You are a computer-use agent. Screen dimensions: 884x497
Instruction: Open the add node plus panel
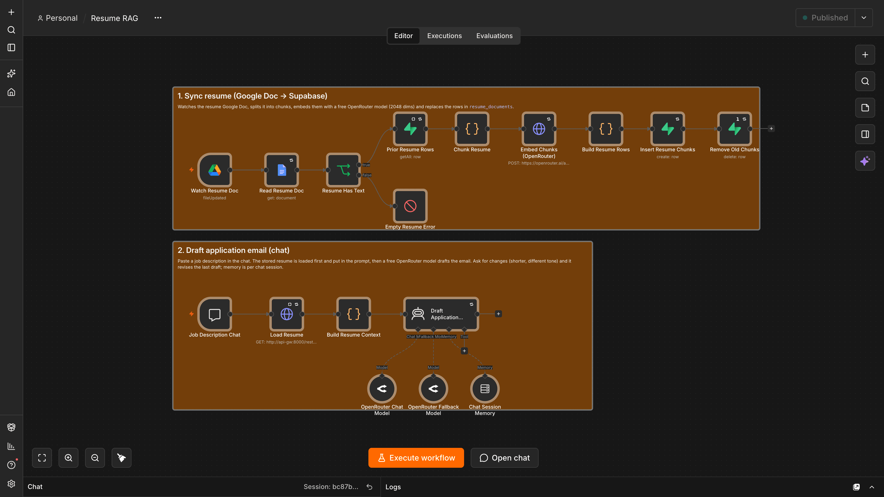point(865,55)
